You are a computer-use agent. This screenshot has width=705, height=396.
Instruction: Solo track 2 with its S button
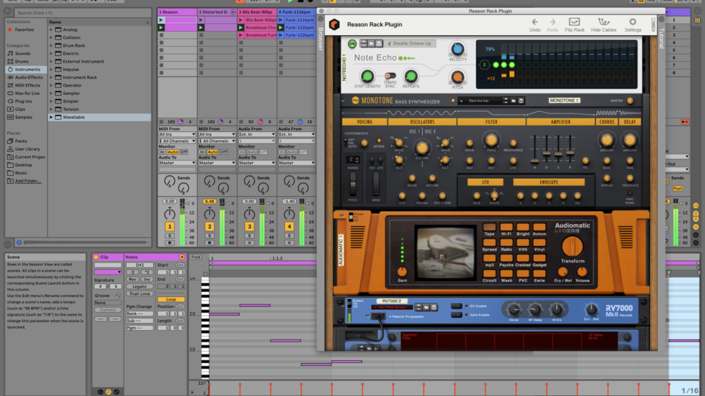tap(209, 236)
